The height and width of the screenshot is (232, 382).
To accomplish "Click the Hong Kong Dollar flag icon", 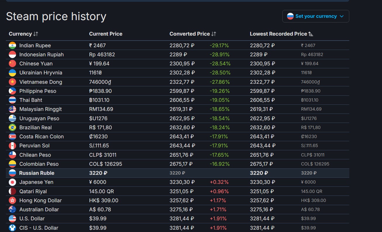I will (12, 200).
